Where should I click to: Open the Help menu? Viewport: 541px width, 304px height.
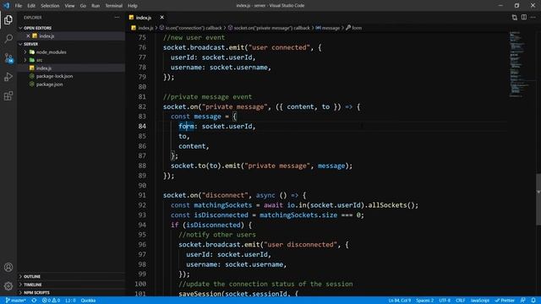pos(133,6)
